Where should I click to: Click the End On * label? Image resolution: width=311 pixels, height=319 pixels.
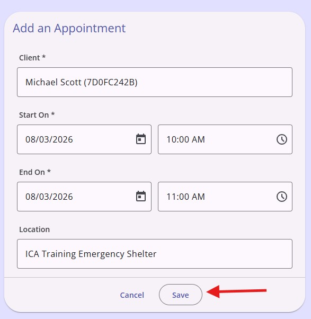35,172
